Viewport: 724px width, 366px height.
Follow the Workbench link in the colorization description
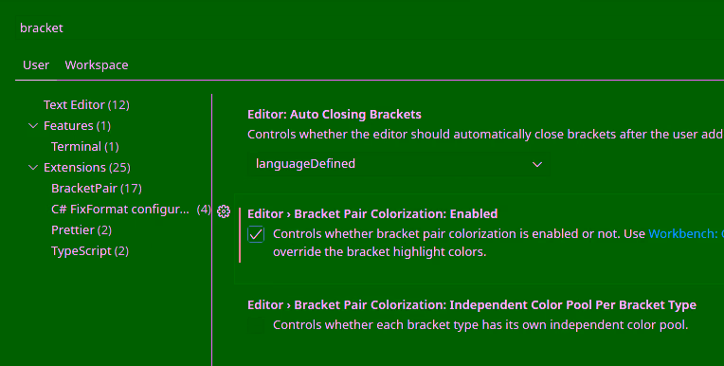click(686, 234)
